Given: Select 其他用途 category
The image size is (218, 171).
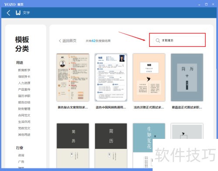Looking at the screenshot, I should (x=24, y=135).
